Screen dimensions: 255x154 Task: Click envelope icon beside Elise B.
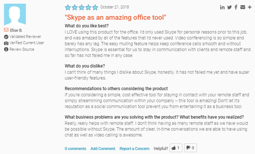coord(6,30)
